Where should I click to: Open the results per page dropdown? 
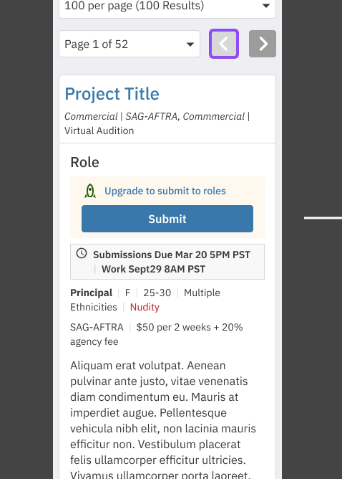167,6
